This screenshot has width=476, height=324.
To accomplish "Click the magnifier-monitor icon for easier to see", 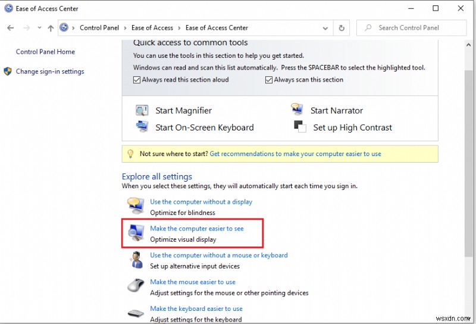I will tap(136, 233).
